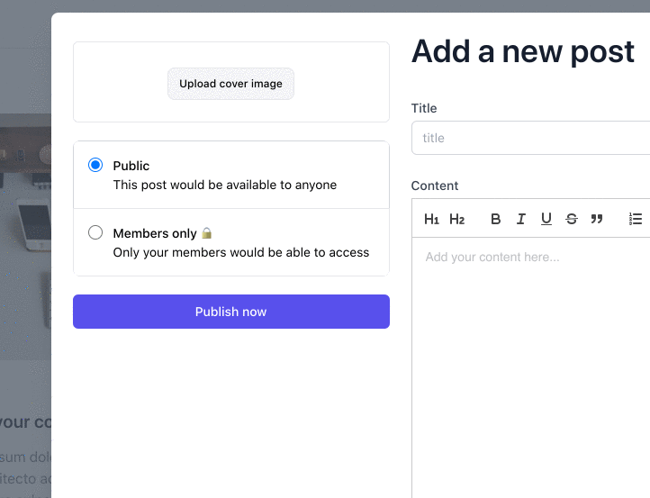Image resolution: width=650 pixels, height=498 pixels.
Task: Apply Heading 1 formatting in editor
Action: click(x=431, y=219)
